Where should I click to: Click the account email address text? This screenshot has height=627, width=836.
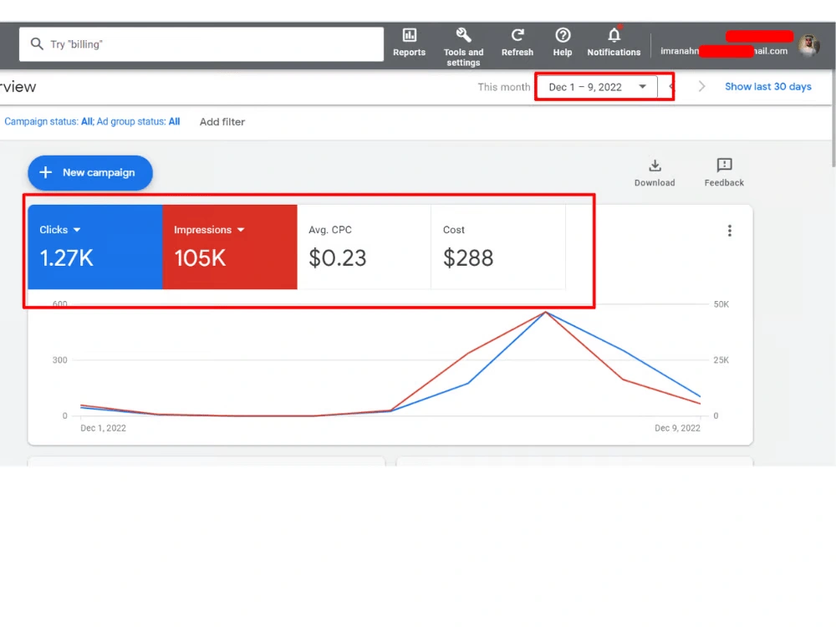click(723, 51)
